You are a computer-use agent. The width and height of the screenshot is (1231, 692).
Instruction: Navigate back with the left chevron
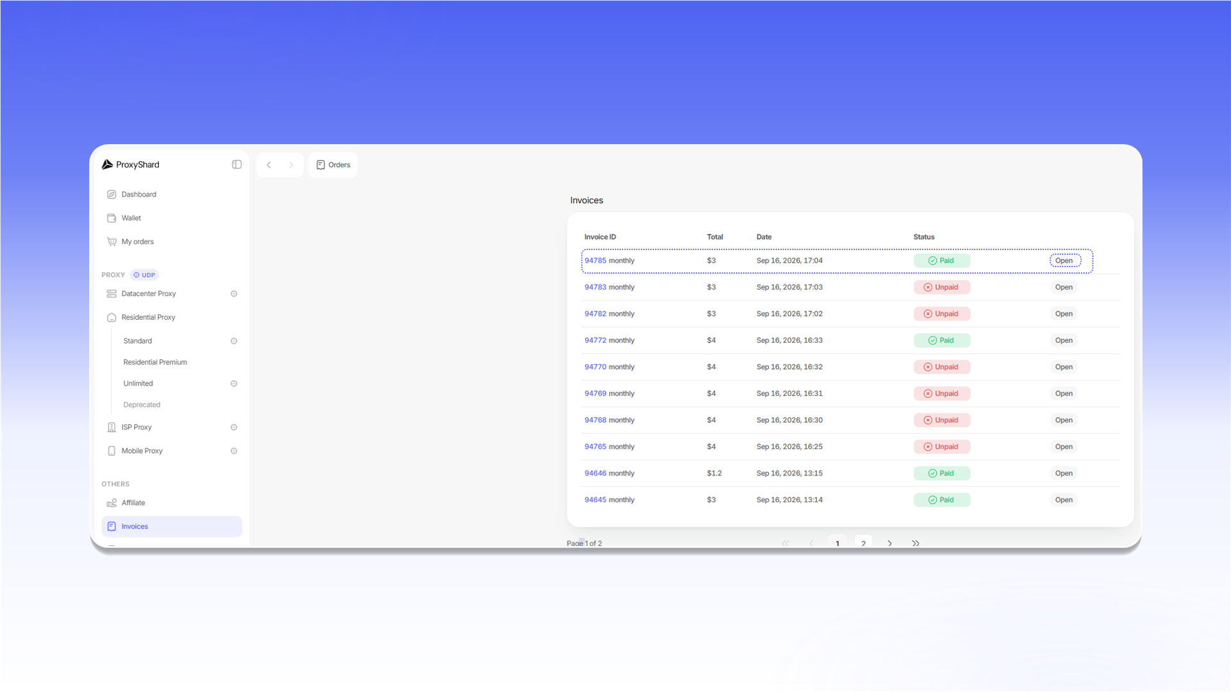point(269,165)
